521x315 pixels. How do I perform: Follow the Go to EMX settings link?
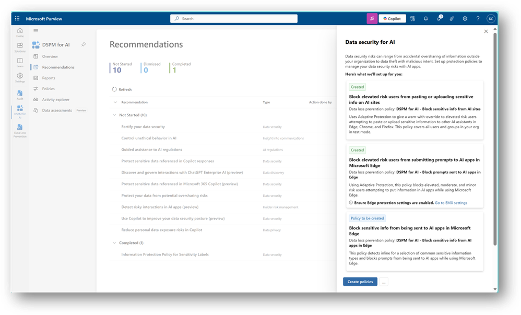pos(451,203)
